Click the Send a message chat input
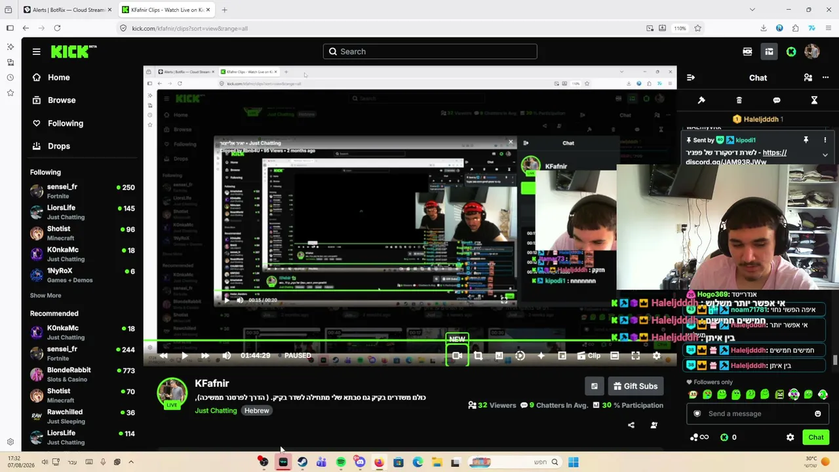839x472 pixels. (758, 414)
